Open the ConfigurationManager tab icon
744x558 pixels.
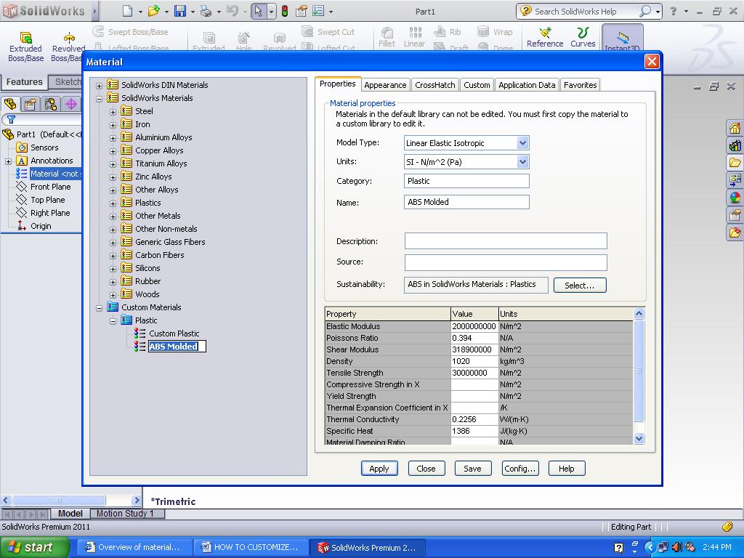tap(51, 104)
